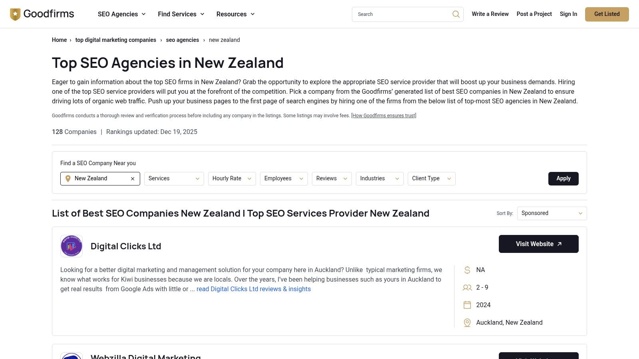
Task: Click the Goodfirms shield logo icon
Action: pos(15,14)
